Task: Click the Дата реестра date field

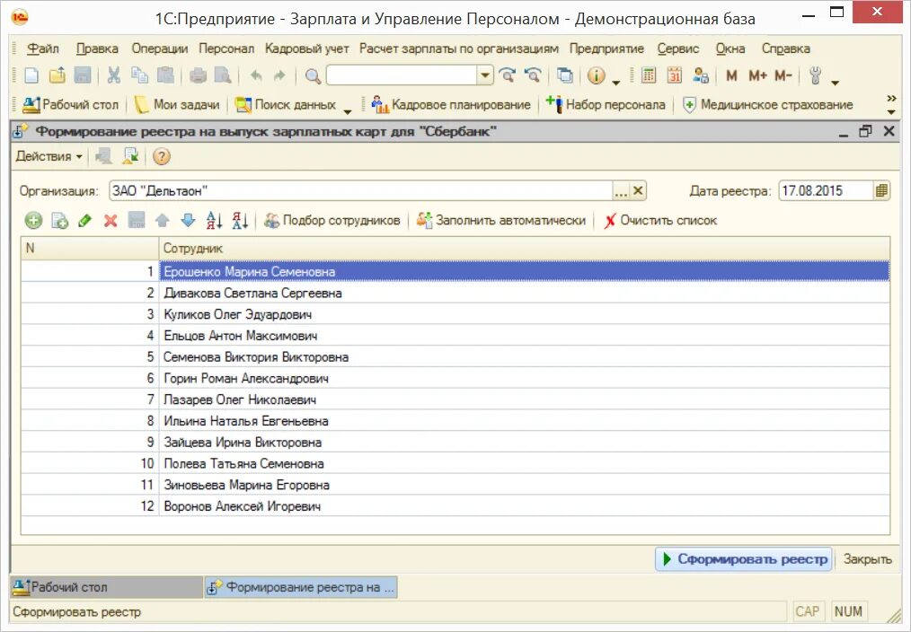Action: (x=826, y=191)
